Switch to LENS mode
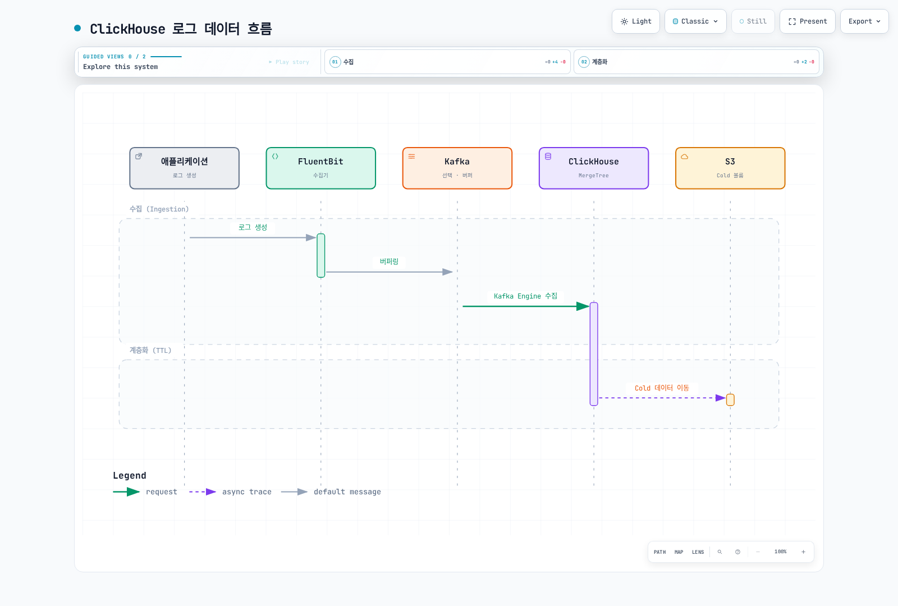The image size is (898, 606). (x=698, y=552)
